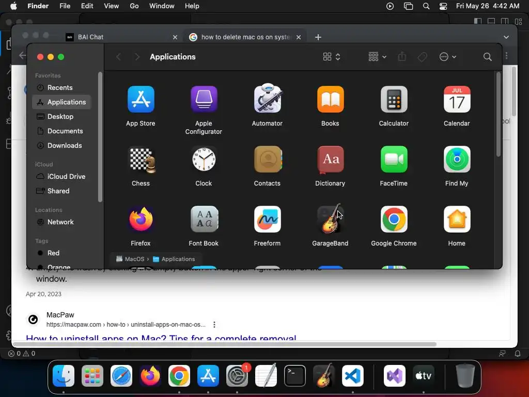The image size is (529, 397).
Task: Select the Home app icon
Action: 457,219
